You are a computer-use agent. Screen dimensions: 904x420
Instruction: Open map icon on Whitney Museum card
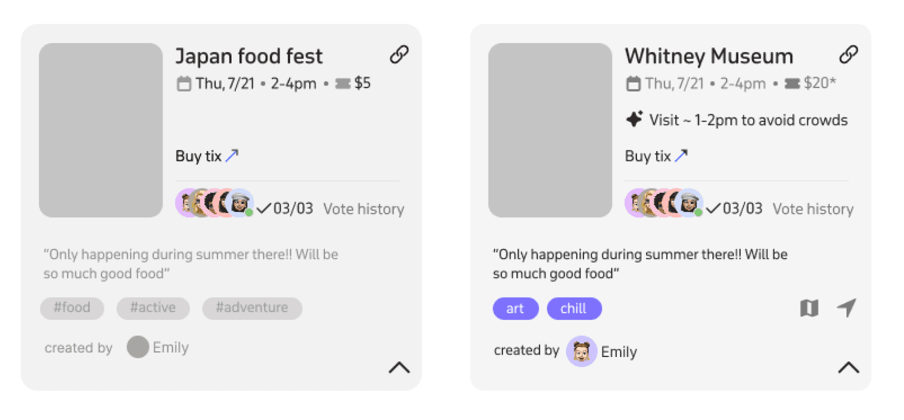[x=809, y=308]
